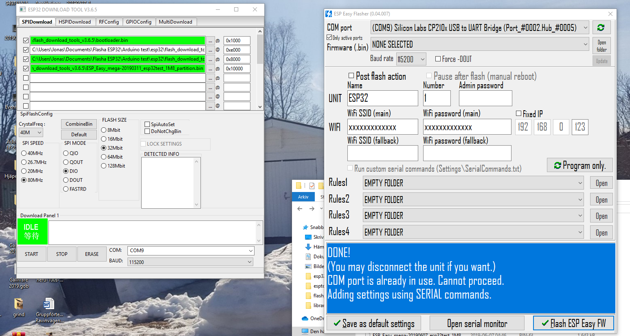This screenshot has height=336, width=630.
Task: Go back in File Explorer
Action: (x=300, y=209)
